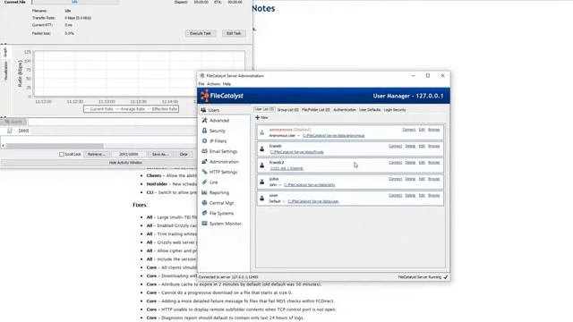Image resolution: width=573 pixels, height=322 pixels.
Task: Select the Link sidebar icon
Action: 204,182
